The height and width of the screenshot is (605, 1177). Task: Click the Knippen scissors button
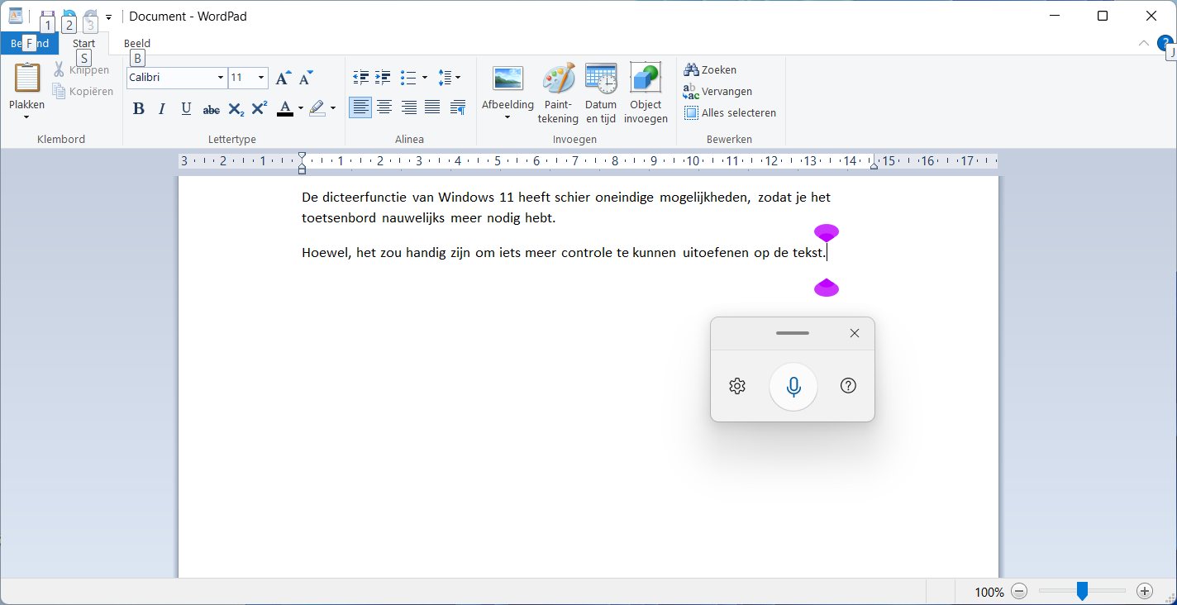(81, 70)
